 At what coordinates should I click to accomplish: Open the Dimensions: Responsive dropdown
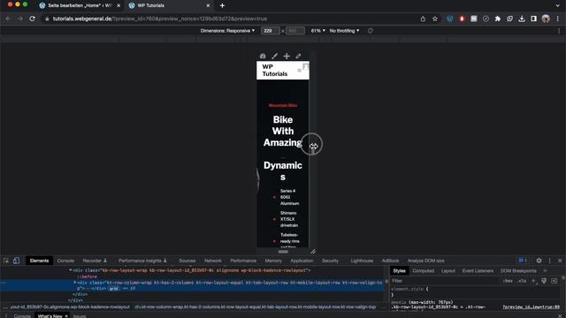[x=227, y=31]
